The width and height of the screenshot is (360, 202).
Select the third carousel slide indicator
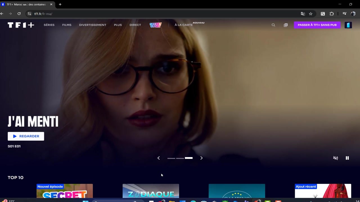tap(189, 158)
